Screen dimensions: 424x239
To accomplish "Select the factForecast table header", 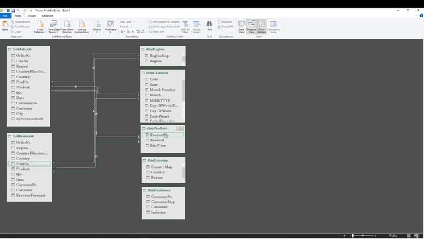I will tap(29, 136).
